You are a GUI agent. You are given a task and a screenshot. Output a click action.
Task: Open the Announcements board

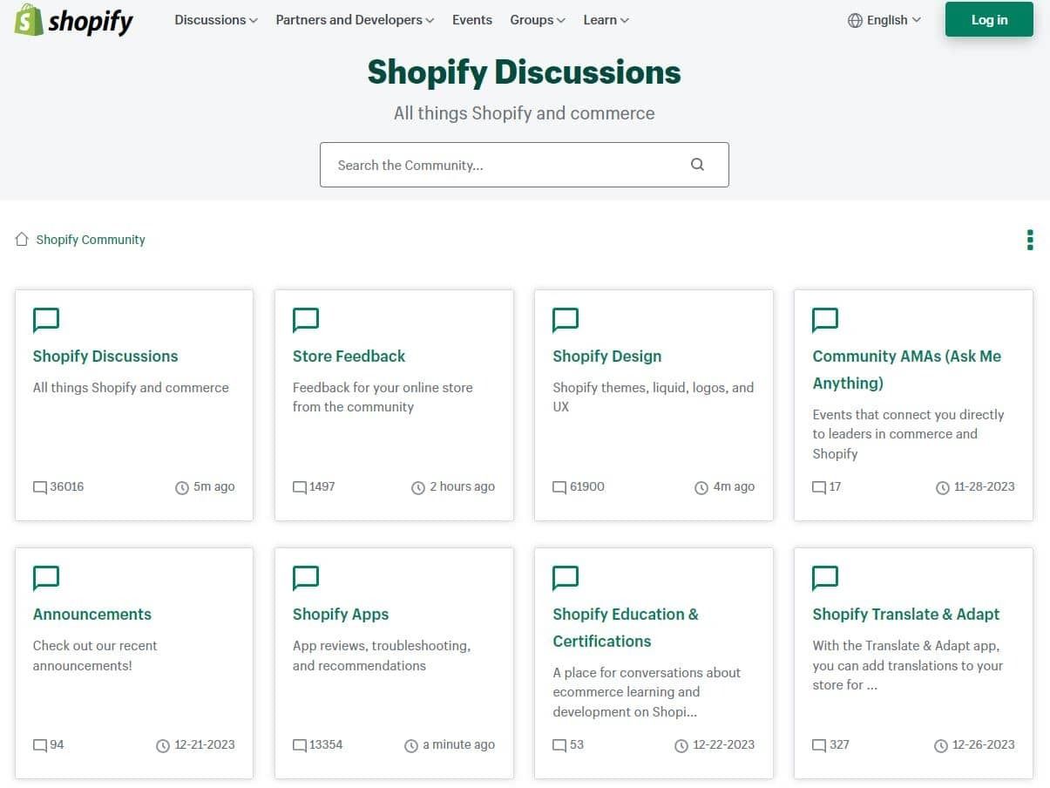click(x=92, y=614)
